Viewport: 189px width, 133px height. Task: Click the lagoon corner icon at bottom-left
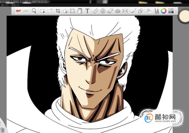(x=2, y=129)
